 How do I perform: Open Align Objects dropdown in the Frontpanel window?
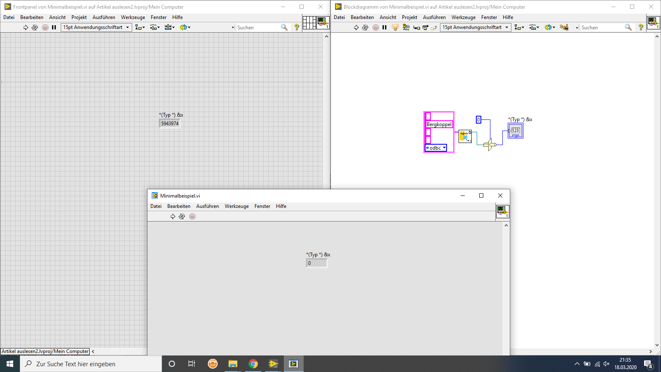(x=140, y=27)
